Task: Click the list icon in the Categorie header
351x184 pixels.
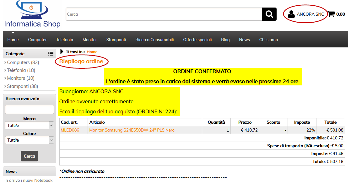Action: pyautogui.click(x=51, y=54)
